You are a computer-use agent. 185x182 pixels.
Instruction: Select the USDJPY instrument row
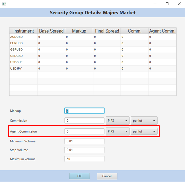click(x=93, y=69)
